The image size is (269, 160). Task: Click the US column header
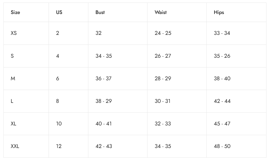(59, 13)
